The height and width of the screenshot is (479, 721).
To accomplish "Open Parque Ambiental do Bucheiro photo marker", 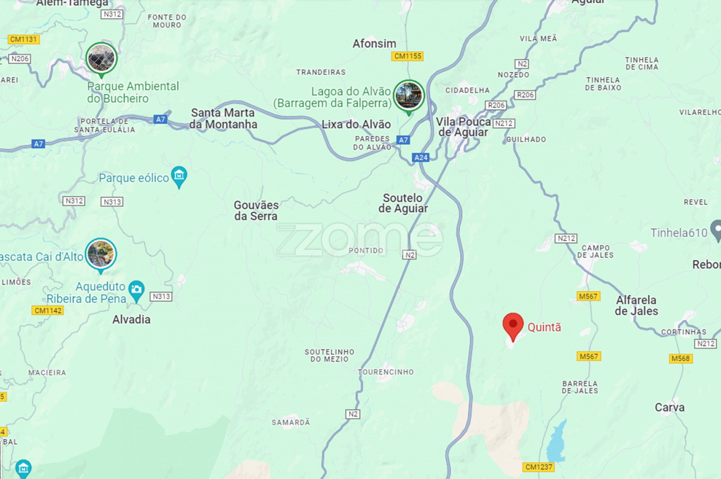I will (x=101, y=59).
